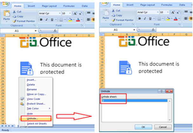Open Arial Cyr font dropdown in Unhide-dialog window

pyautogui.click(x=158, y=12)
